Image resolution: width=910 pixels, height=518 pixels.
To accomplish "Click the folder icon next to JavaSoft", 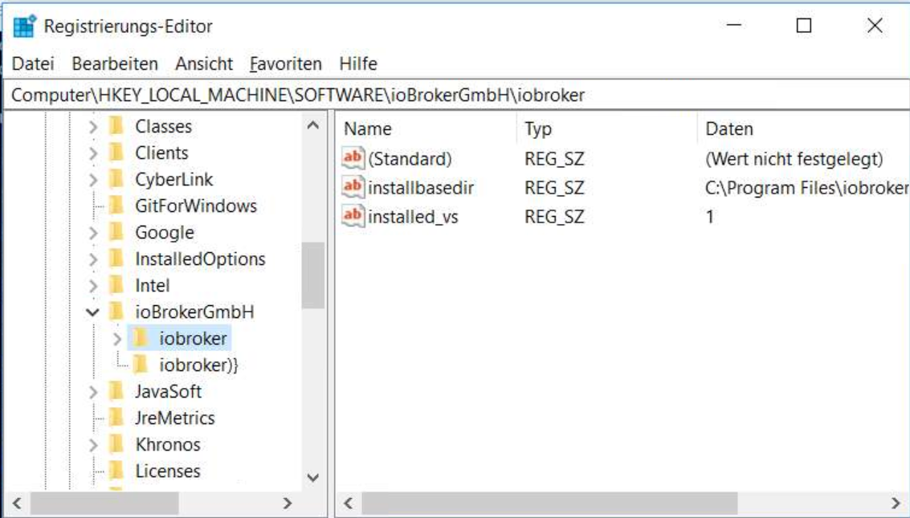I will click(x=116, y=391).
